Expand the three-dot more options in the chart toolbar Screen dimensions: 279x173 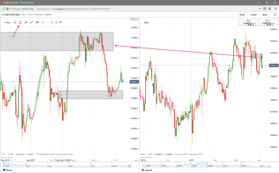[43, 23]
